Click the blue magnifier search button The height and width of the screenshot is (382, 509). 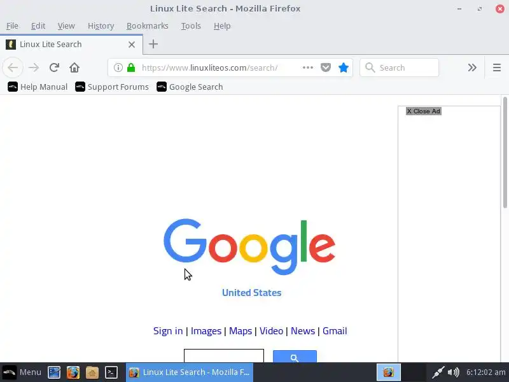pos(295,357)
